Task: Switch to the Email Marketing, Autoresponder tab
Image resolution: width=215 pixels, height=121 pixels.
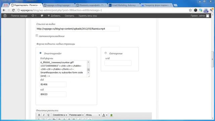Action: click(x=124, y=5)
